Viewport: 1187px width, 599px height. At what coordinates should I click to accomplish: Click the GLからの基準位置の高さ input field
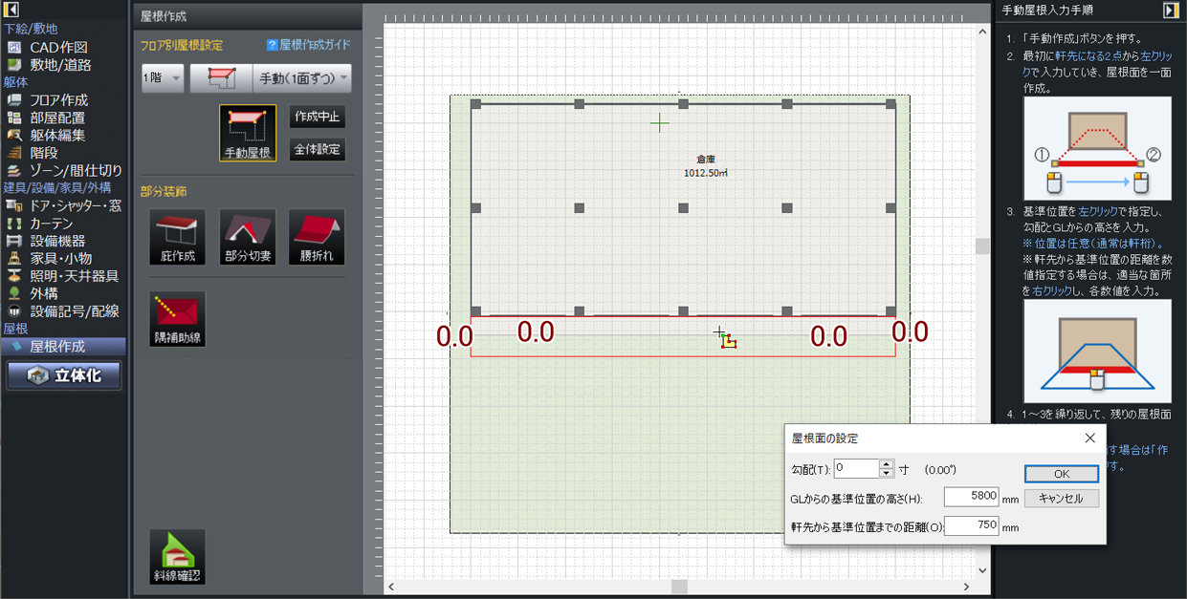[971, 498]
